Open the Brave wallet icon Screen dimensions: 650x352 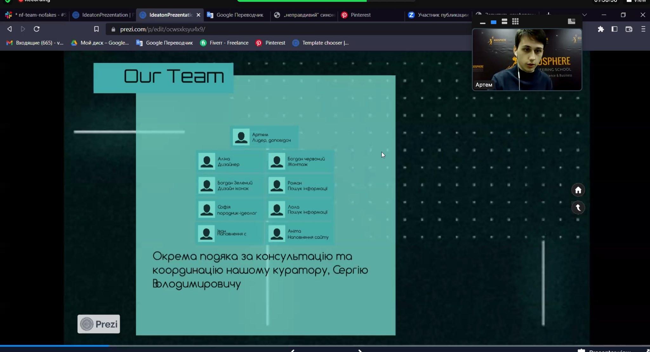[x=629, y=29]
